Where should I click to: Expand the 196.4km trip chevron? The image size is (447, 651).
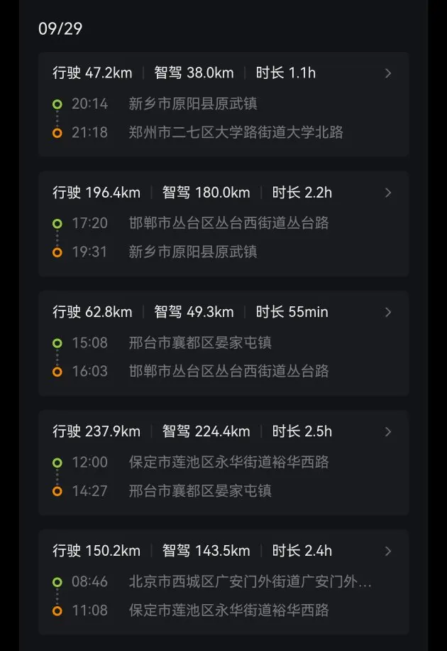(x=388, y=193)
